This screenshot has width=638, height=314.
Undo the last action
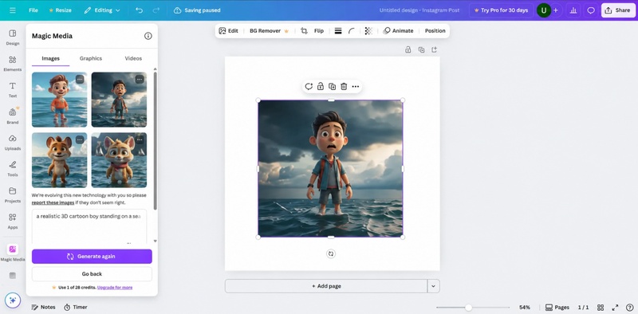[x=139, y=10]
